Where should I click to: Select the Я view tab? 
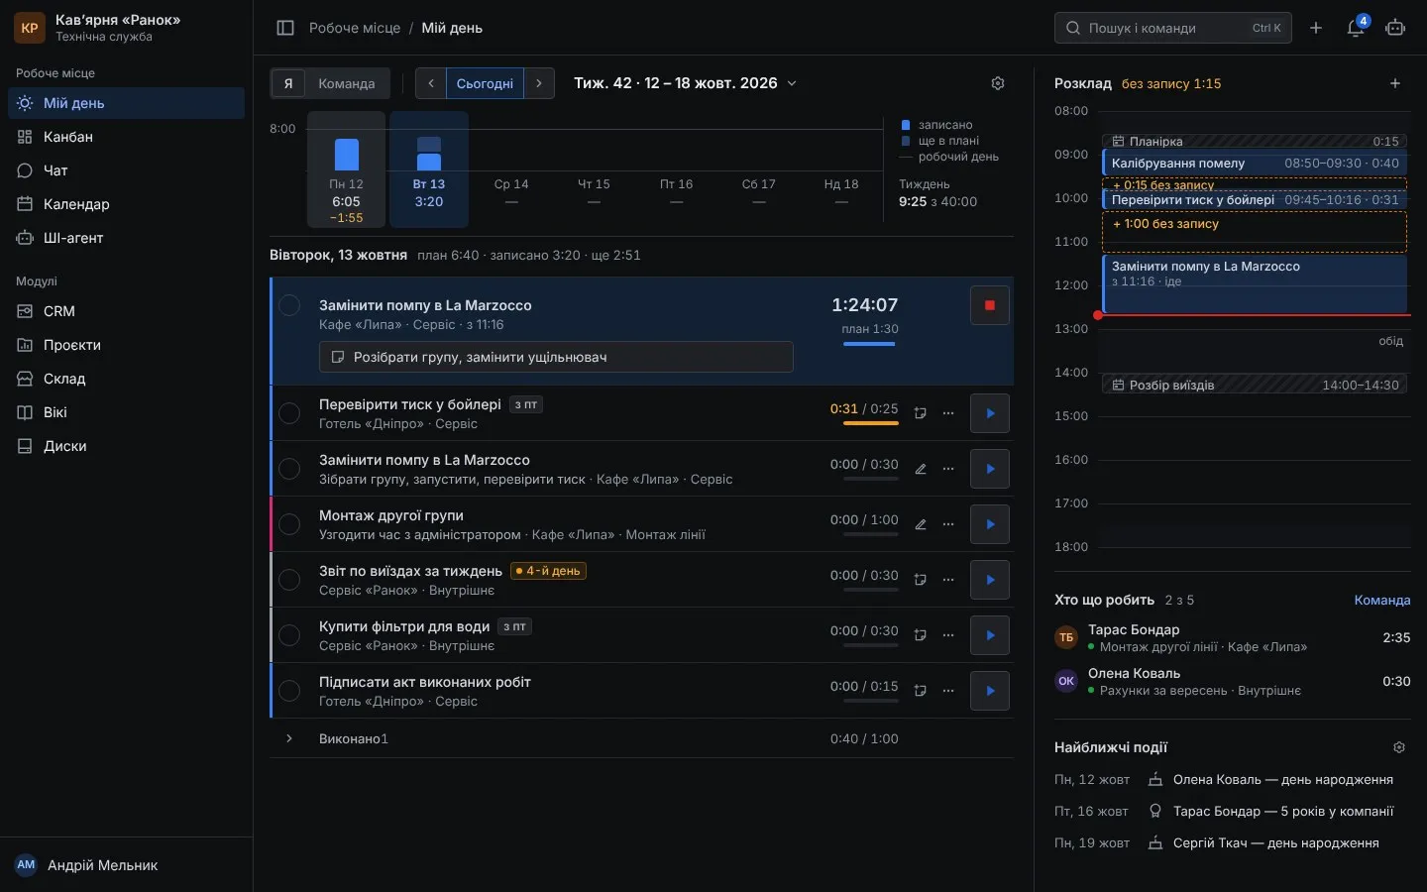[x=288, y=83]
